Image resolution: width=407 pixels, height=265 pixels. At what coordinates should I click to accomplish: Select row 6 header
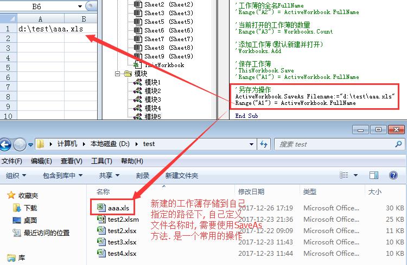pyautogui.click(x=8, y=77)
